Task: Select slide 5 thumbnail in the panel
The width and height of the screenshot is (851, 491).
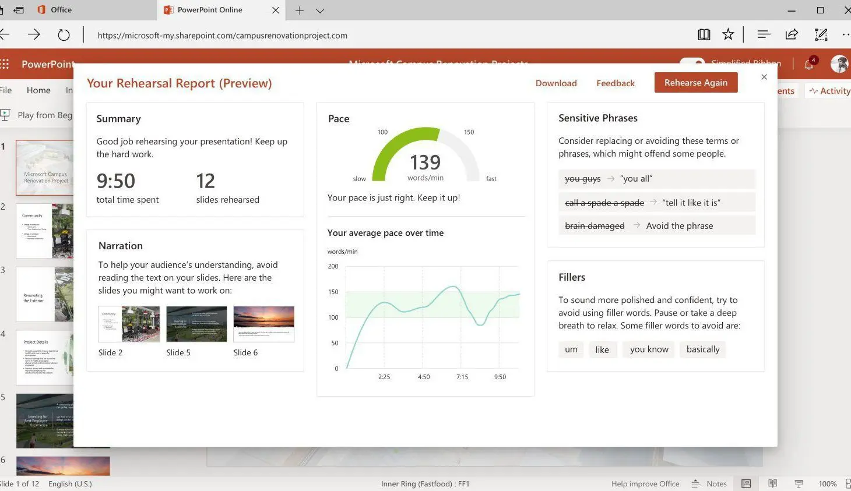Action: pyautogui.click(x=45, y=421)
